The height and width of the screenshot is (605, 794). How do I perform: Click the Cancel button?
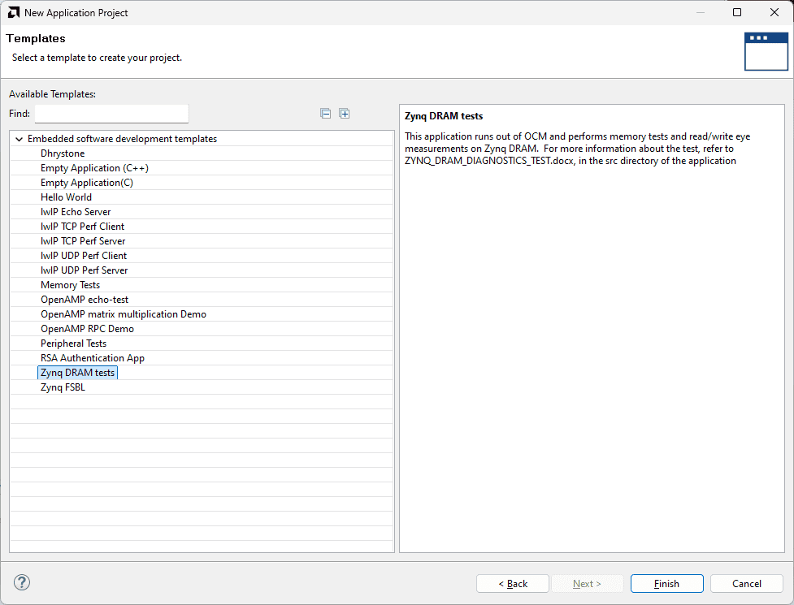(x=746, y=583)
